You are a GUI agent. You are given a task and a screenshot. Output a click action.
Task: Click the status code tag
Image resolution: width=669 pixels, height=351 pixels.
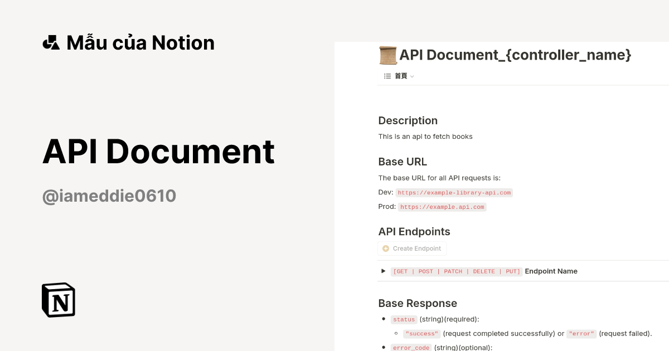(404, 319)
